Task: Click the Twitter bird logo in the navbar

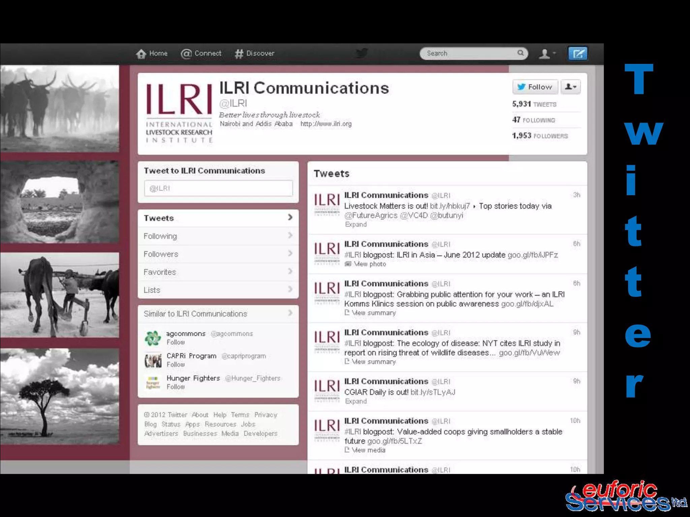Action: coord(362,53)
